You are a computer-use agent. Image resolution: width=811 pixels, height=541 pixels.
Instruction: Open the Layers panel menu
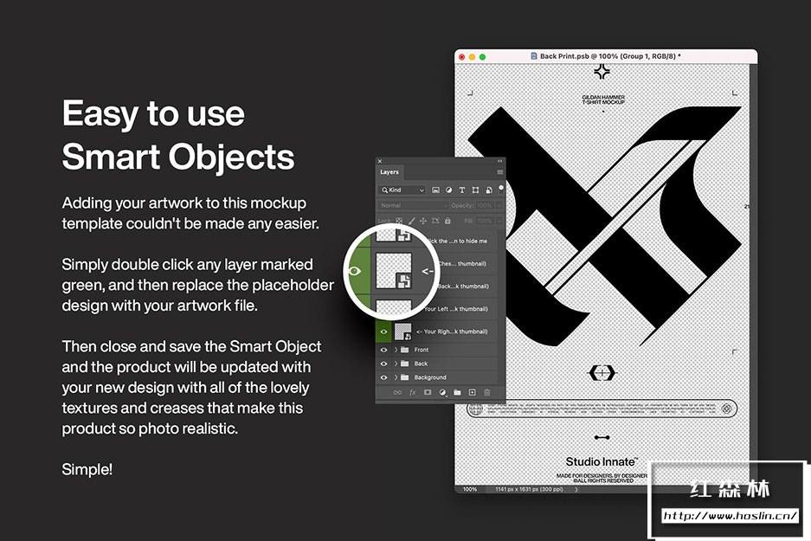tap(499, 172)
